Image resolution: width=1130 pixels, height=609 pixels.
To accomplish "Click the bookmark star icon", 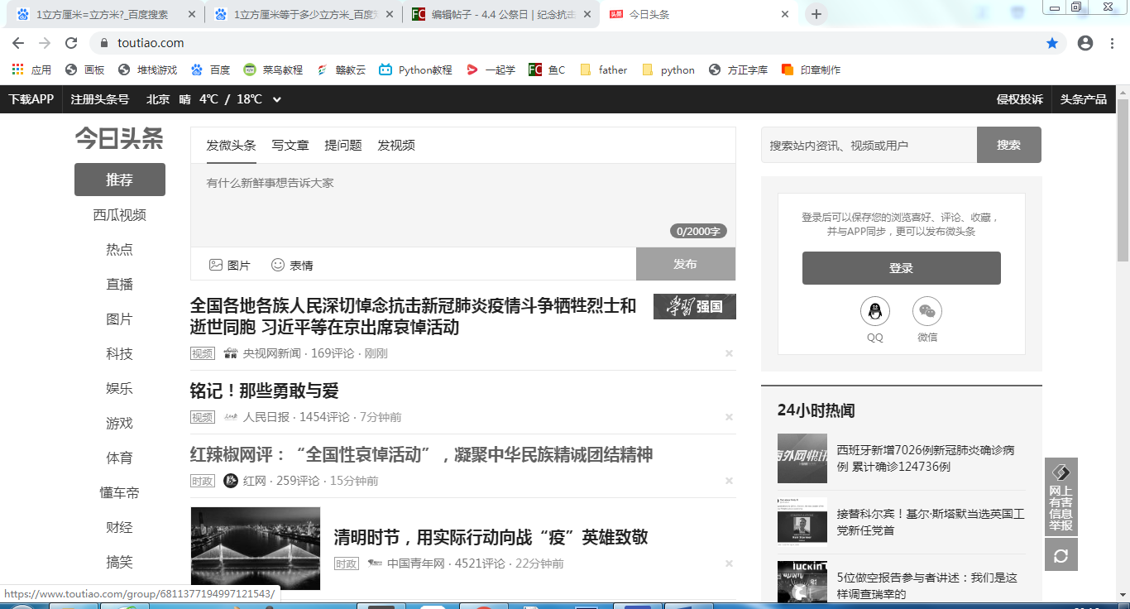I will [1052, 43].
